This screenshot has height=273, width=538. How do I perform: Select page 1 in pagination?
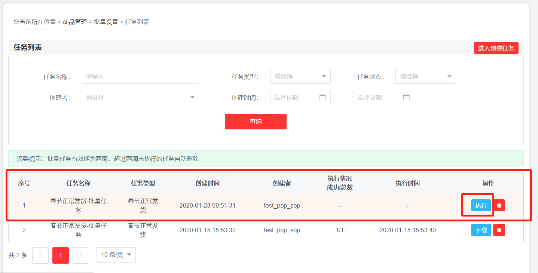(61, 255)
